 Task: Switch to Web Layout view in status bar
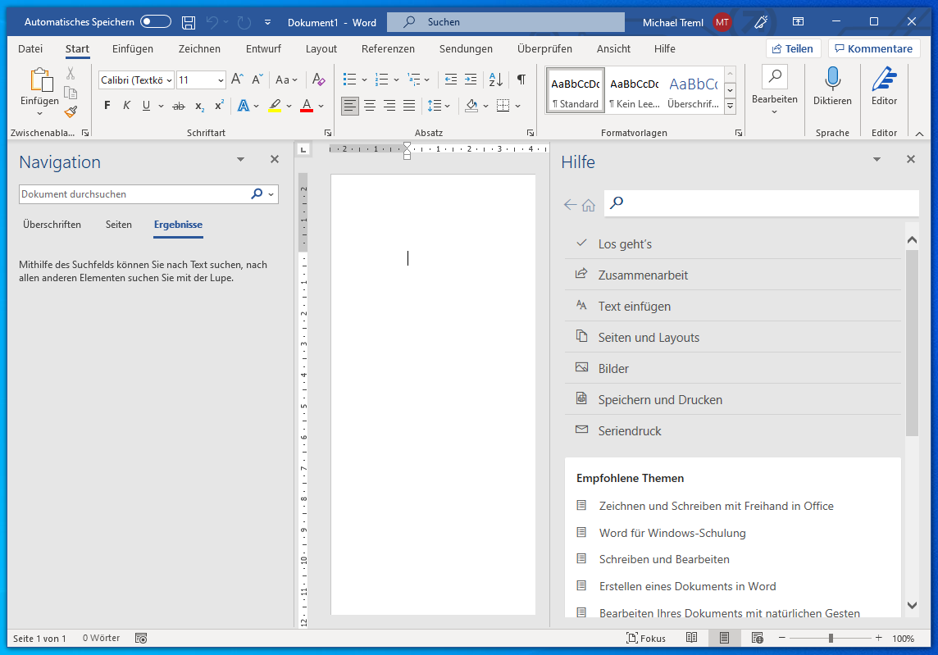[758, 638]
